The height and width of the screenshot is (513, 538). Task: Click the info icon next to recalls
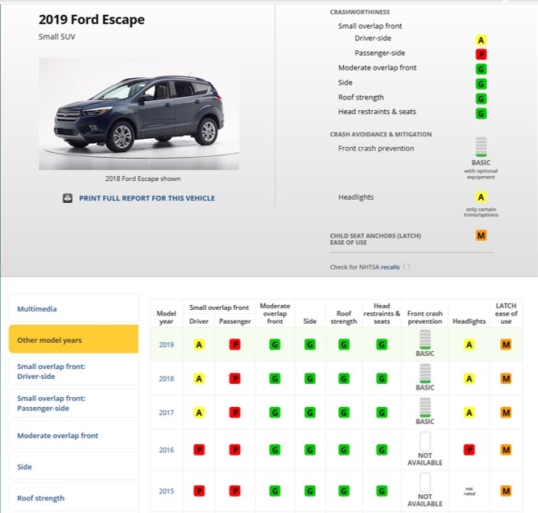(x=406, y=266)
